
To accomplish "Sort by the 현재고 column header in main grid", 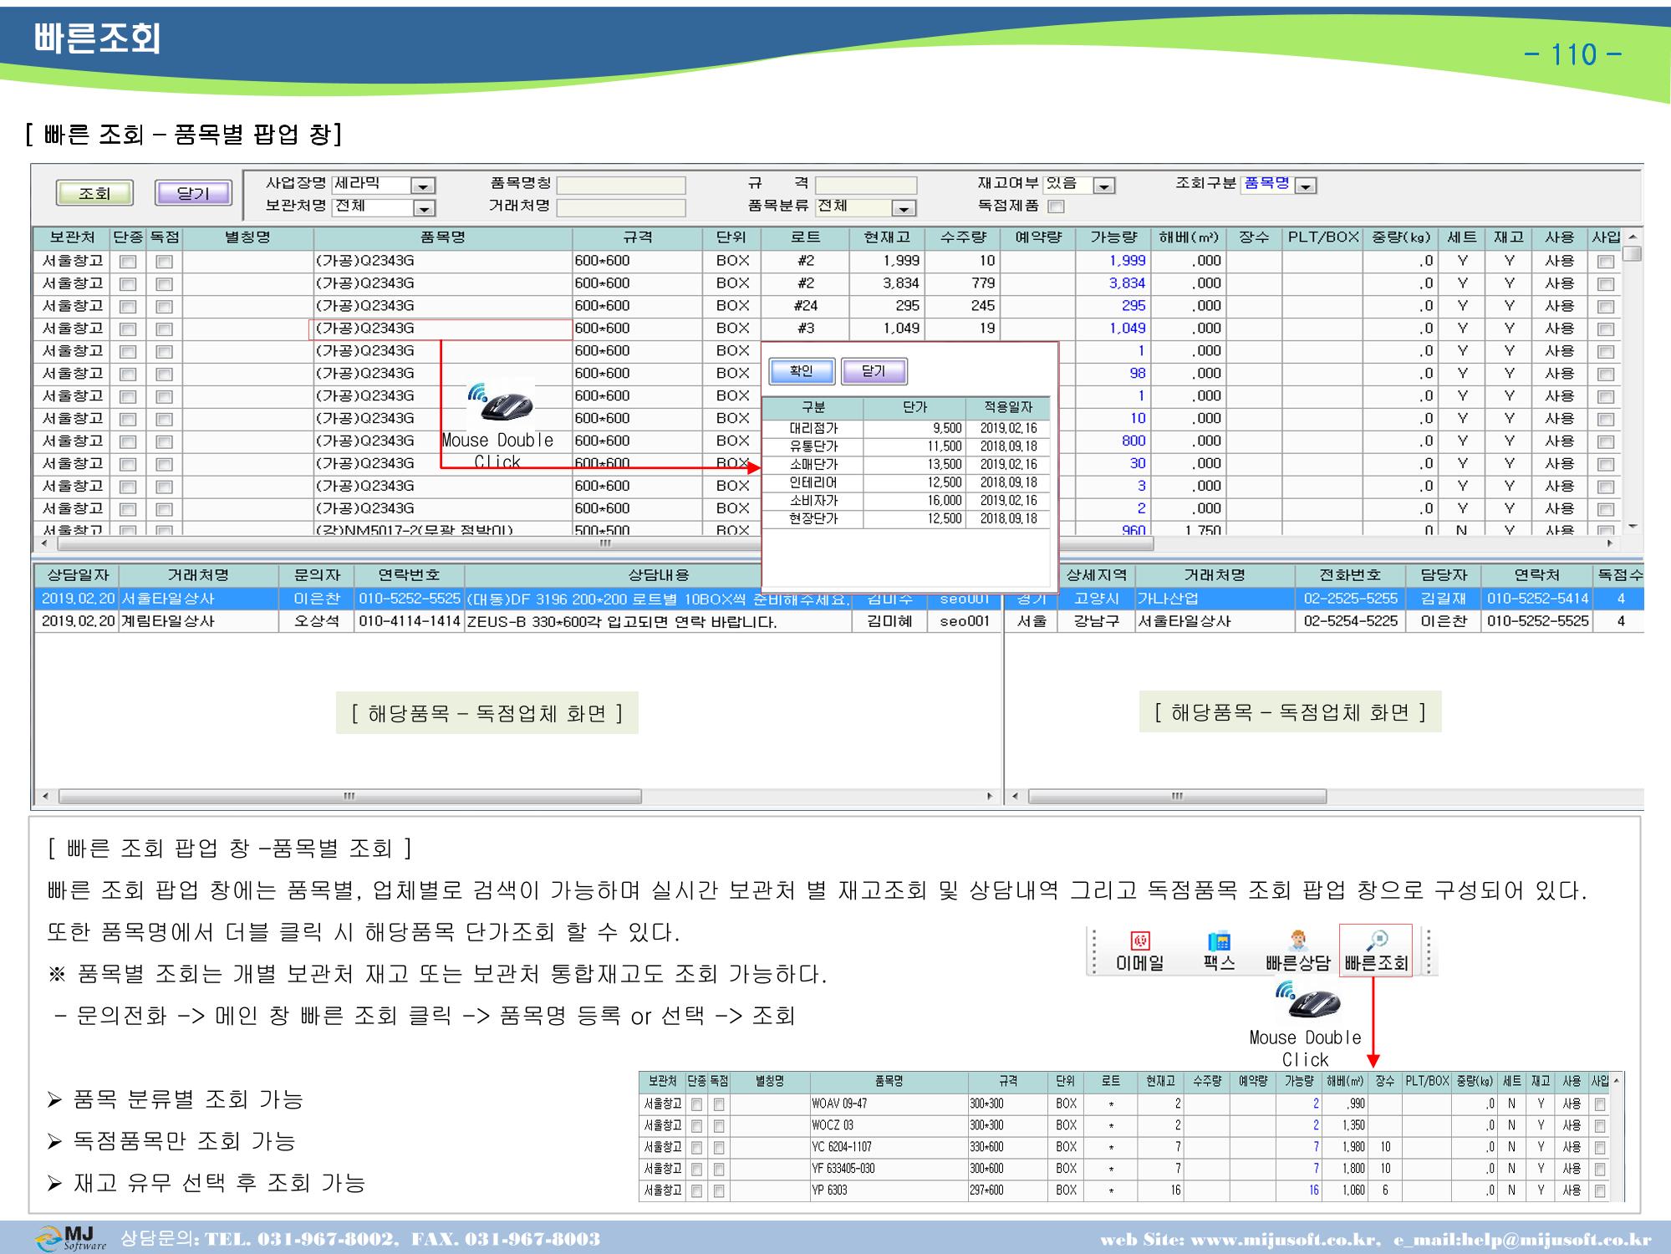I will pos(886,238).
